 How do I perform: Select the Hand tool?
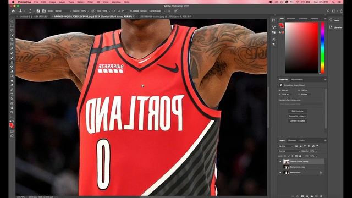12,108
